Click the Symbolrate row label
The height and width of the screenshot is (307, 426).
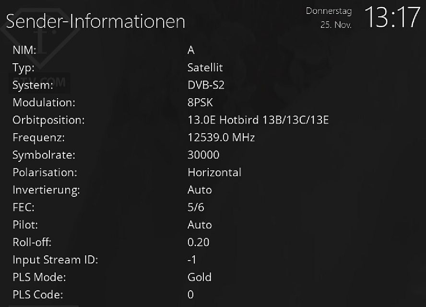pos(44,155)
